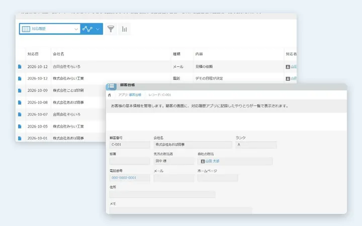362x226 pixels.
Task: Click the empty 部署 field
Action: 130,161
